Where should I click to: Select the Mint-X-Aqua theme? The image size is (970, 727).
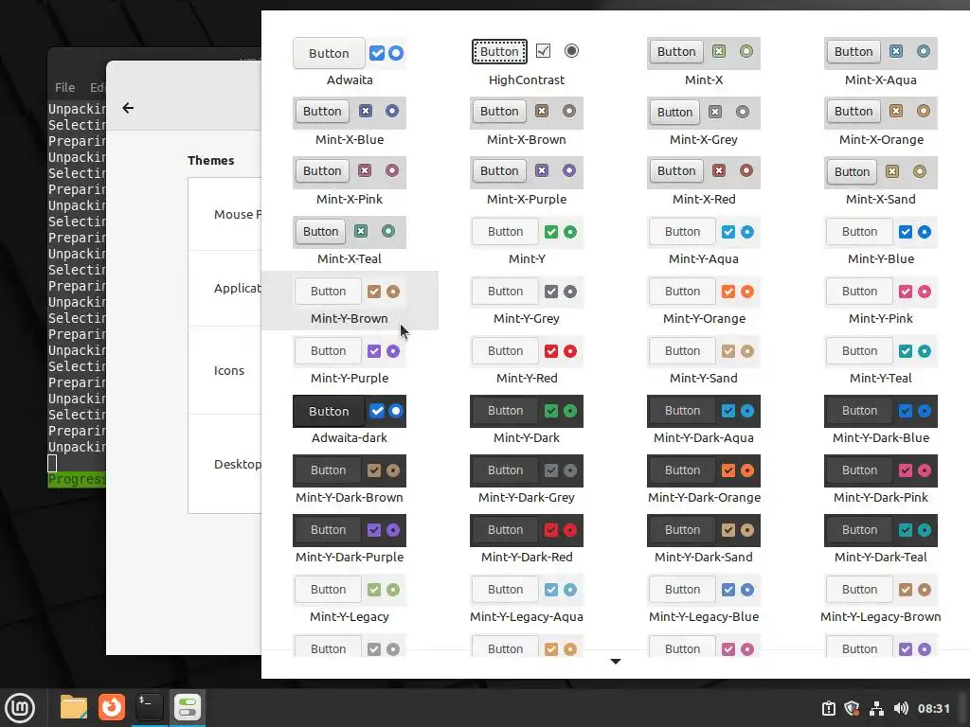(x=880, y=62)
